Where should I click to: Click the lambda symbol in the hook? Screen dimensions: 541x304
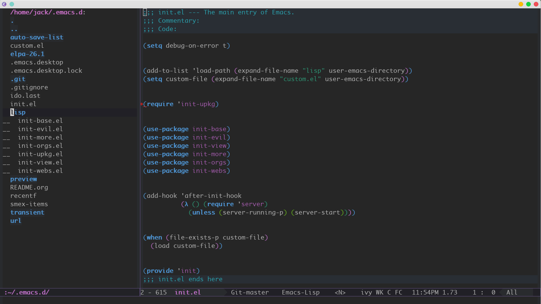click(187, 204)
